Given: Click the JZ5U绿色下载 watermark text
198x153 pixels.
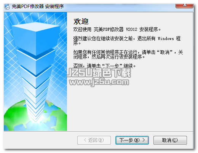Looking at the screenshot, I should point(99,73).
